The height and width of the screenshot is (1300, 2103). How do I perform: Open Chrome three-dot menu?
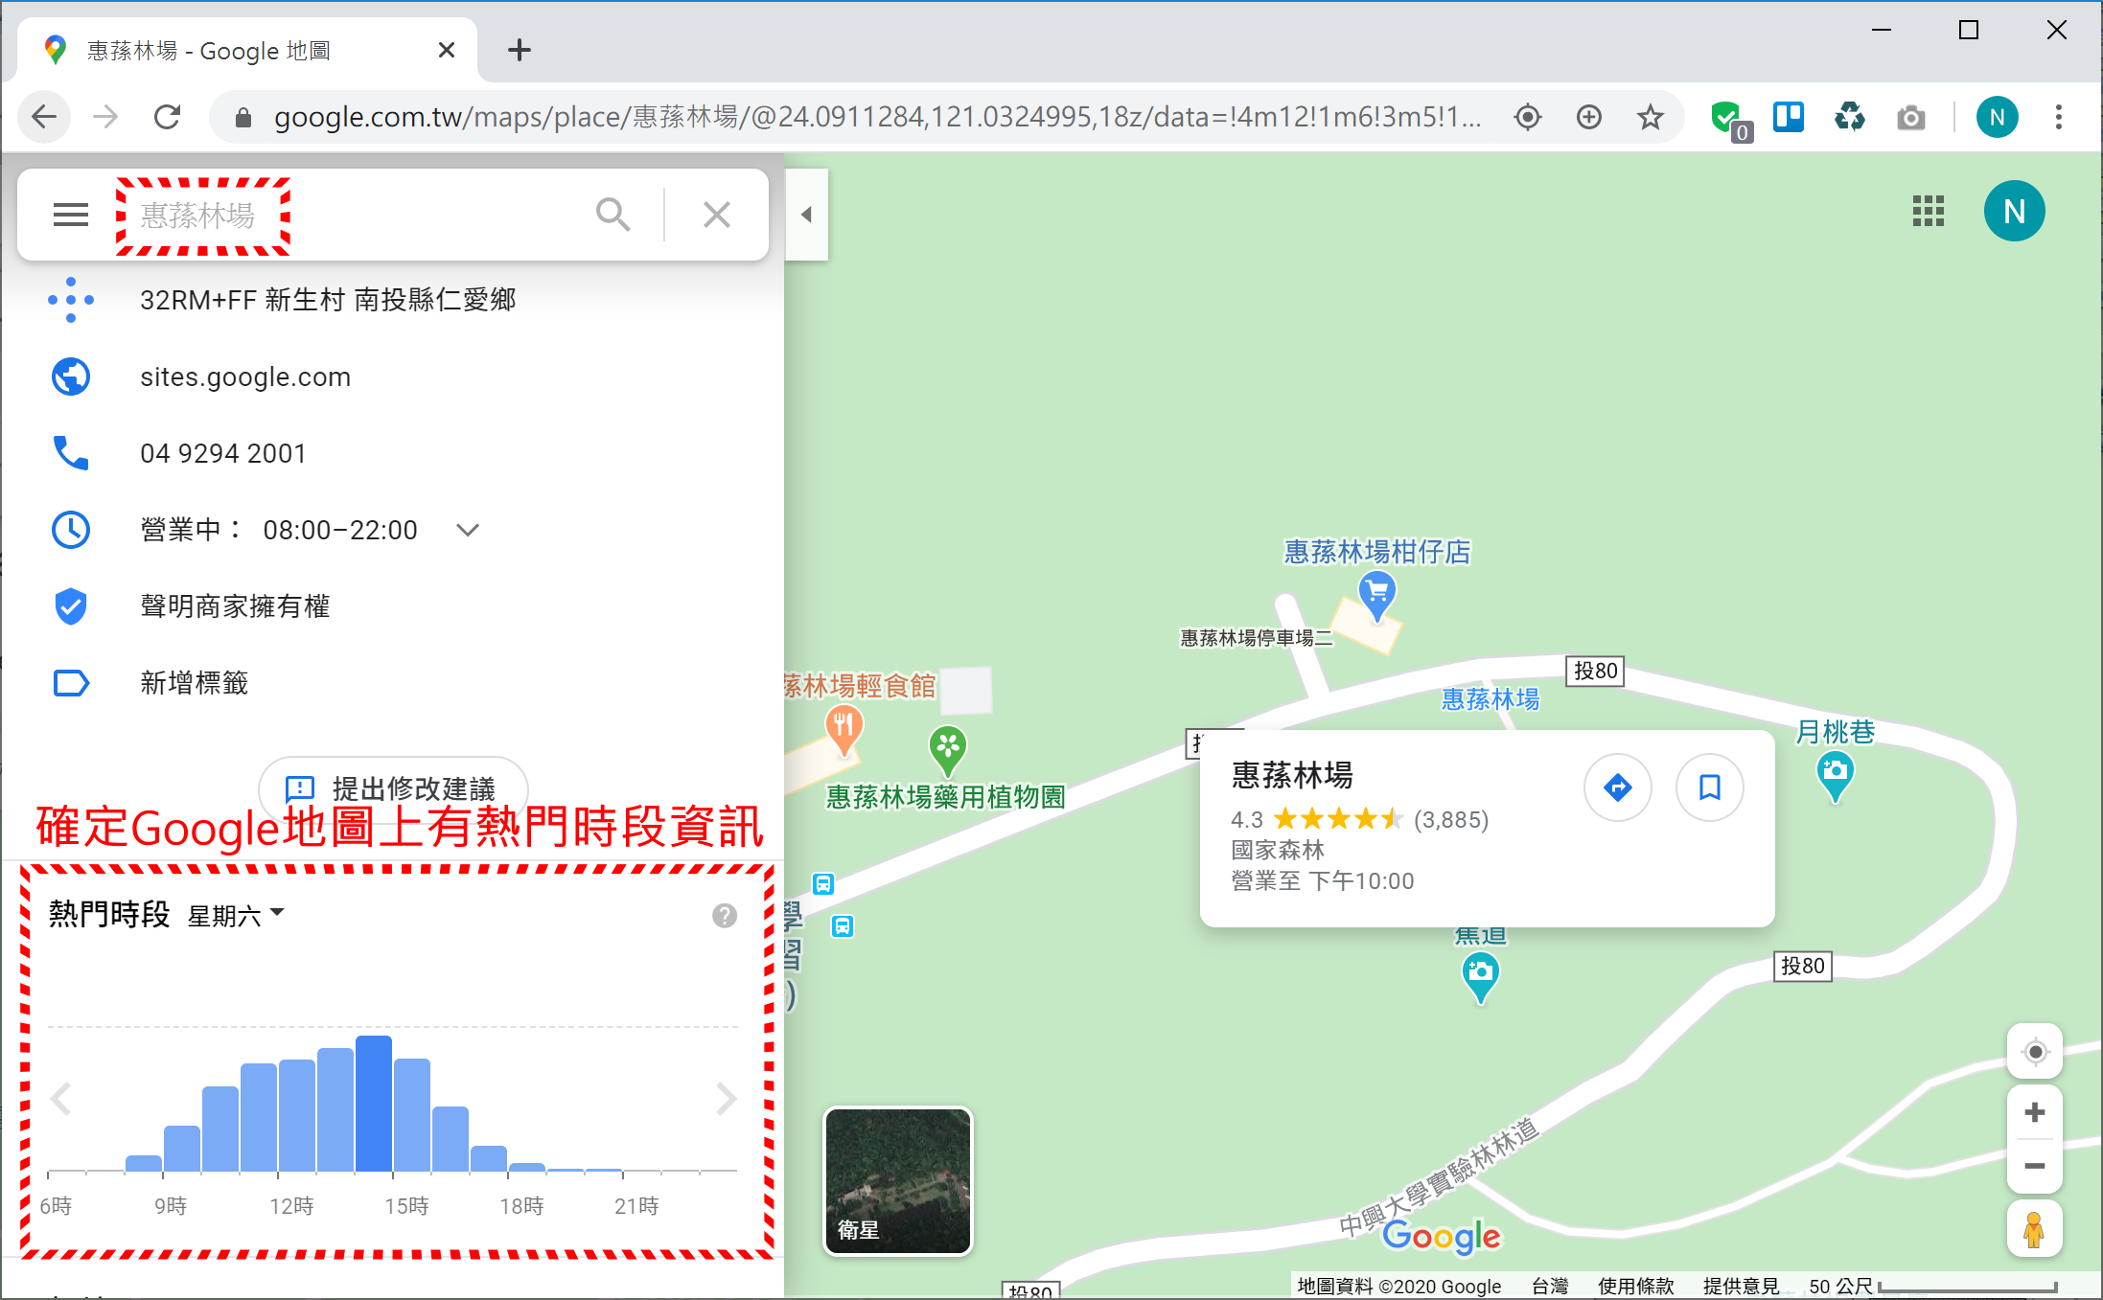[x=2058, y=117]
